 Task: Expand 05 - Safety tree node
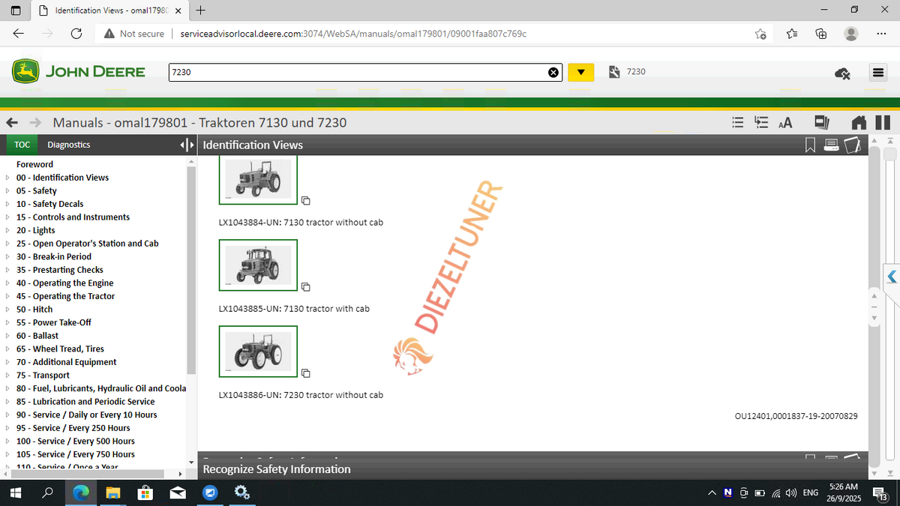(7, 191)
